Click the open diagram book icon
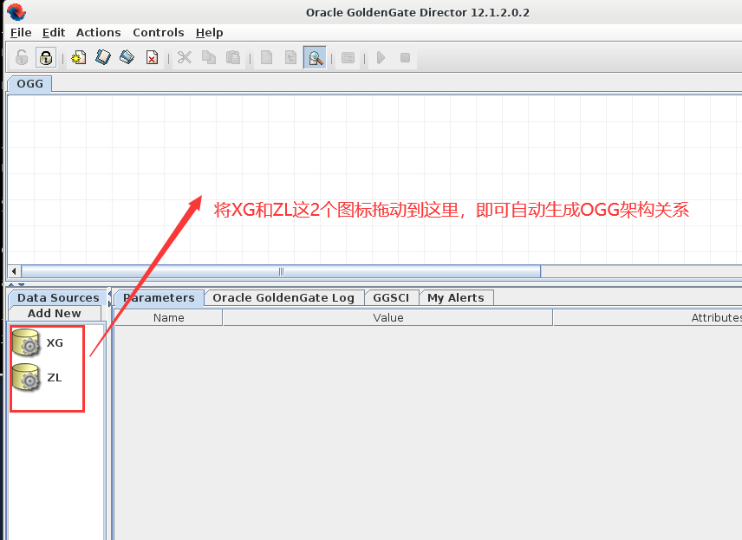 pos(102,58)
